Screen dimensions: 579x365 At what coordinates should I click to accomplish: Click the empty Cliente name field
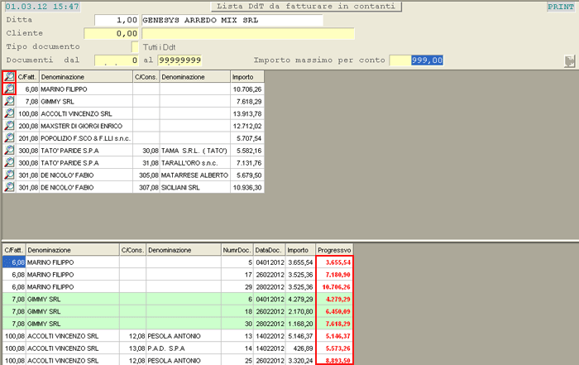248,34
